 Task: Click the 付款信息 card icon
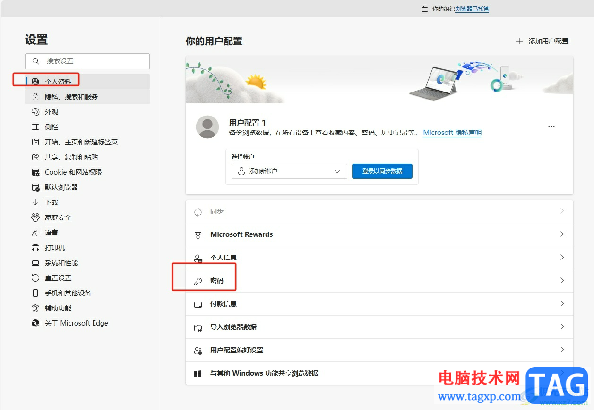point(198,304)
